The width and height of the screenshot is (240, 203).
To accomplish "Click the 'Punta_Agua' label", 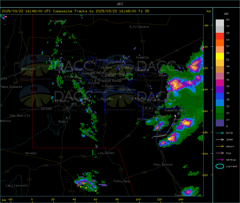I will click(x=122, y=181).
